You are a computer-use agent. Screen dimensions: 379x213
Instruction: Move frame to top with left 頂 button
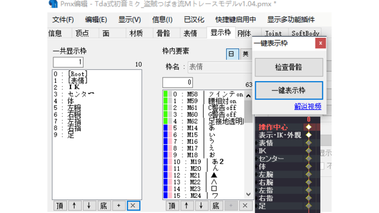[x=60, y=206]
